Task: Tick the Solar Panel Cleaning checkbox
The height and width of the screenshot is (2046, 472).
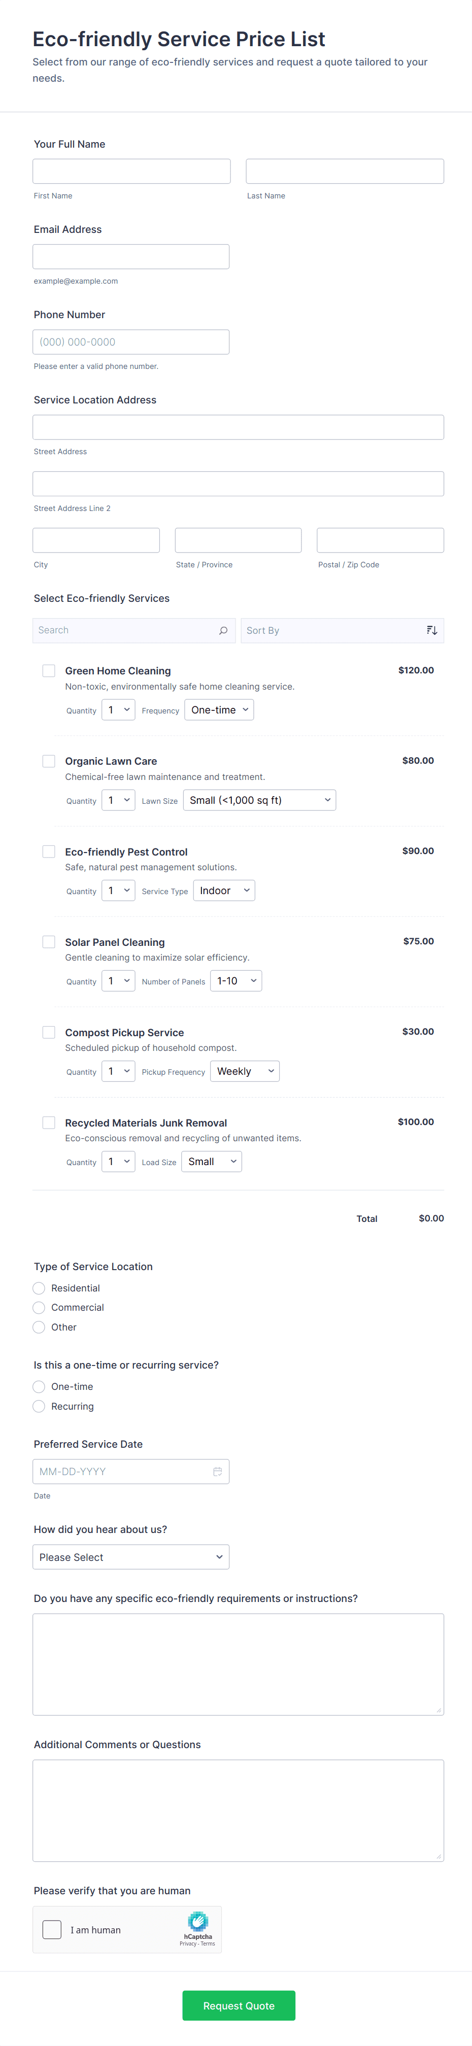Action: coord(49,942)
